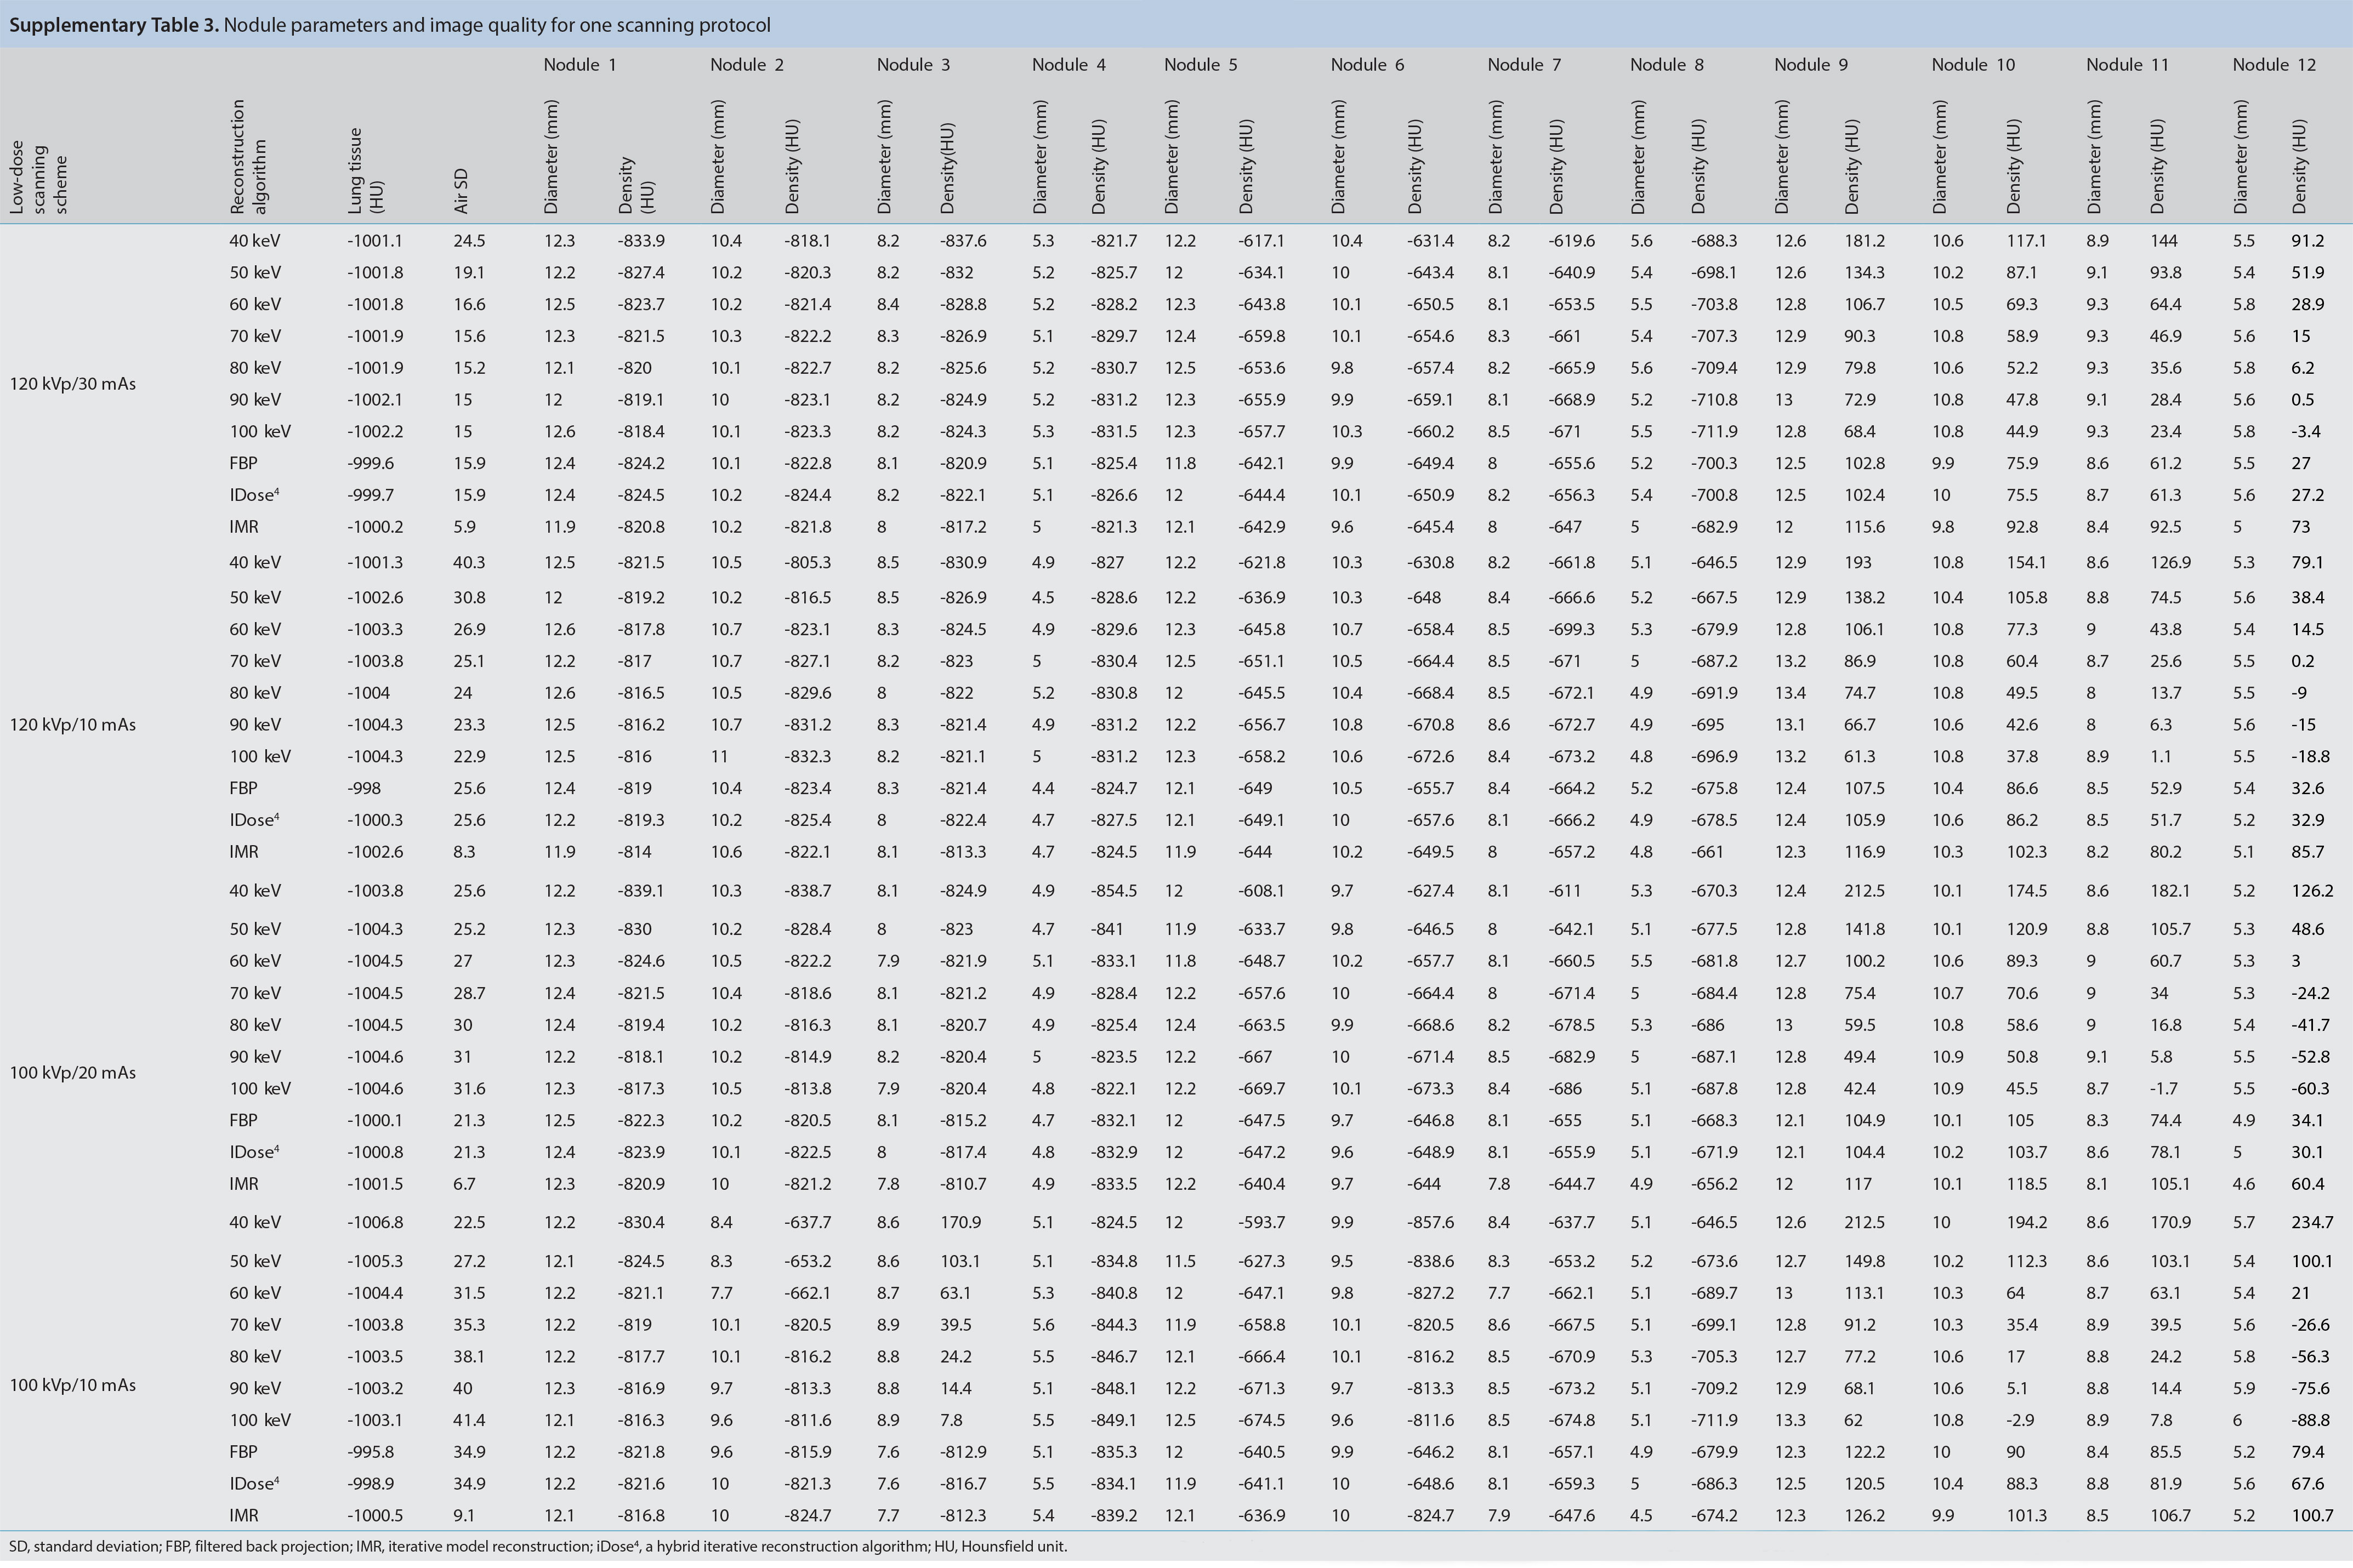
Task: Select the "120 kVp/10 mAs" scheme label
Action: pyautogui.click(x=73, y=725)
